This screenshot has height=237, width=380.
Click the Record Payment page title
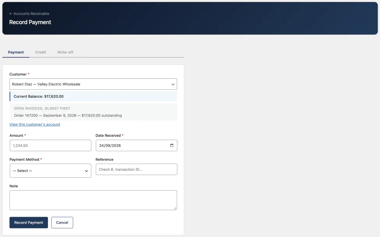[30, 22]
